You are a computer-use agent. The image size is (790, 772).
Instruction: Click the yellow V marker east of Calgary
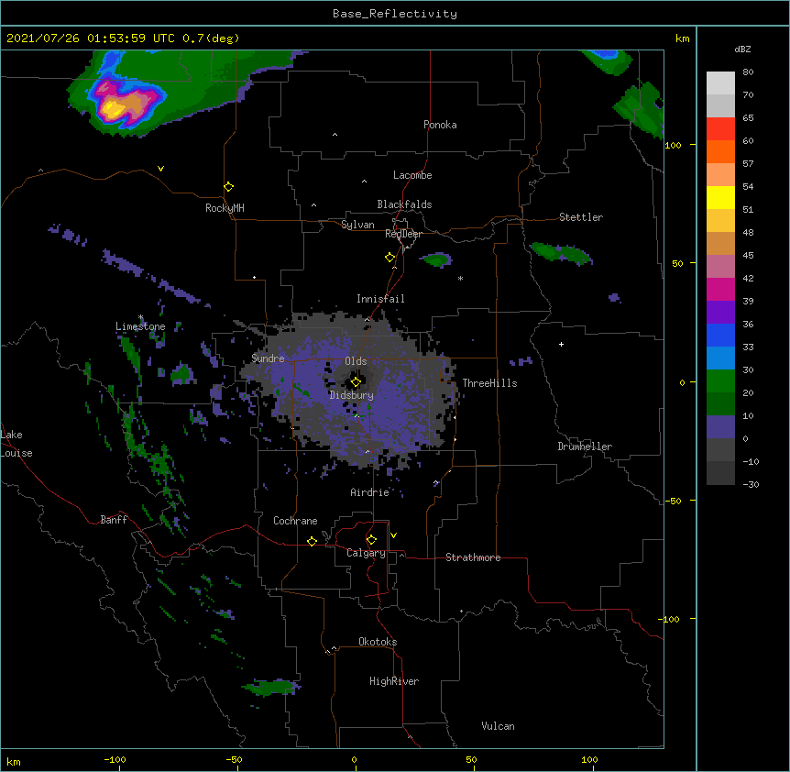click(393, 535)
